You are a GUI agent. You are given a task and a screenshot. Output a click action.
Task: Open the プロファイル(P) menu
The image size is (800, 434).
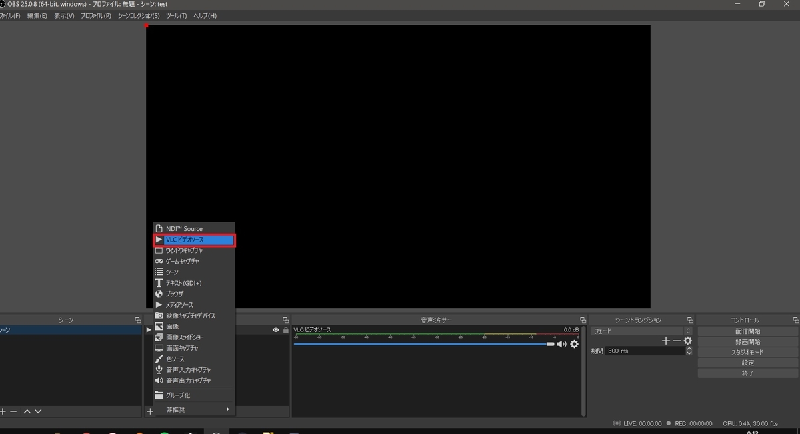pos(96,15)
